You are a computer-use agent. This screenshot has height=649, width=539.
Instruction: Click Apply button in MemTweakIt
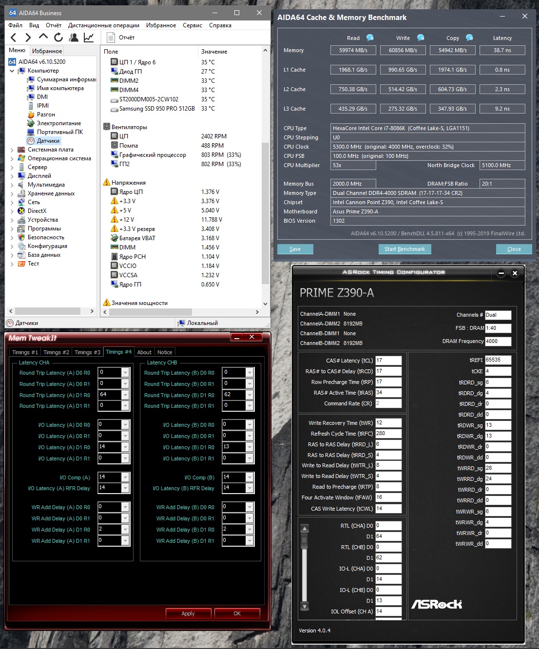pos(188,613)
